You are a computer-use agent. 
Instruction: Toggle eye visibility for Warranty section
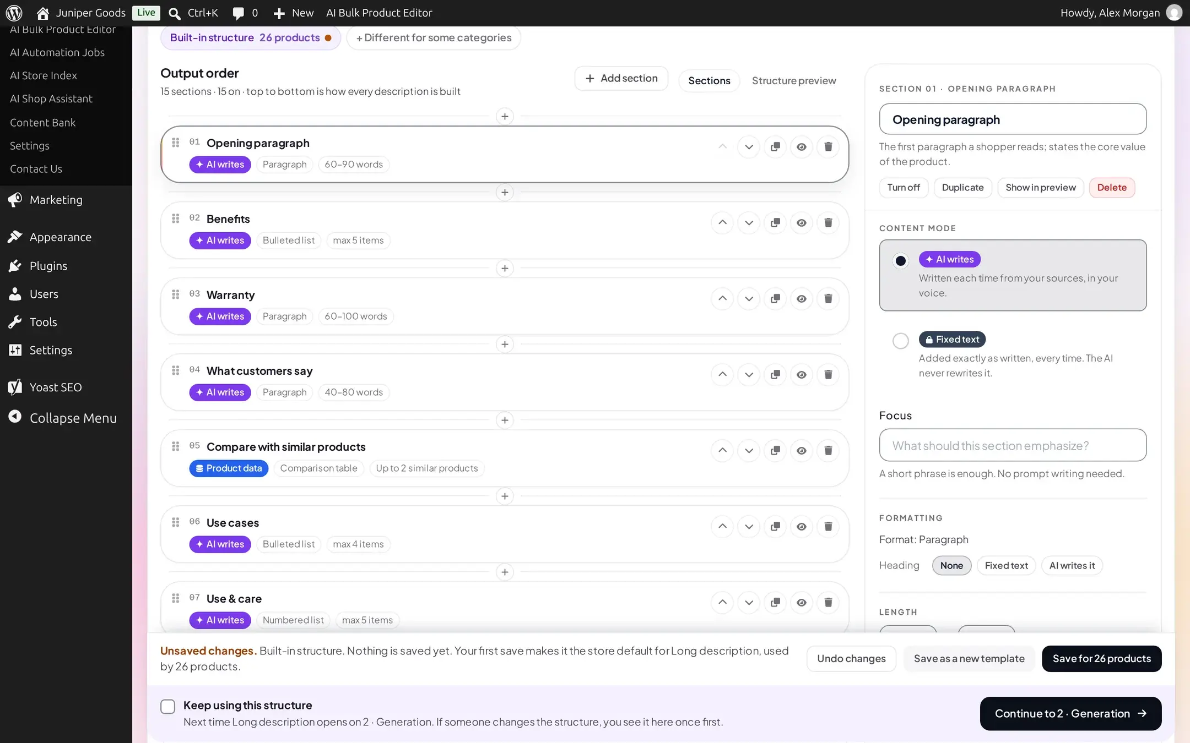click(x=802, y=299)
